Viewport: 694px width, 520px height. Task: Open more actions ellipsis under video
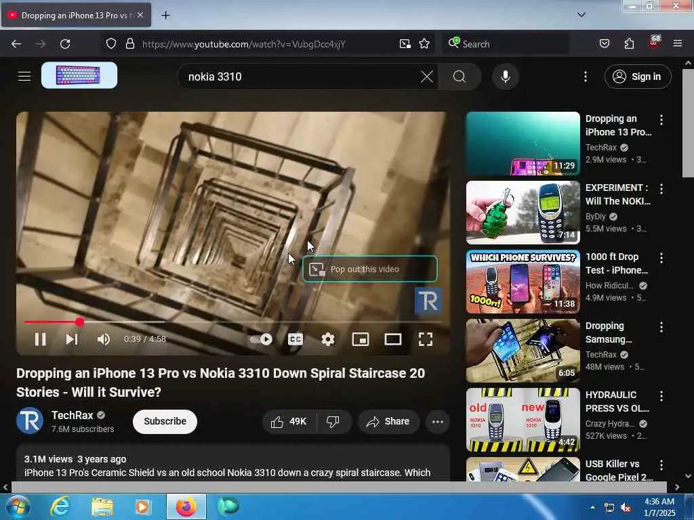coord(437,421)
